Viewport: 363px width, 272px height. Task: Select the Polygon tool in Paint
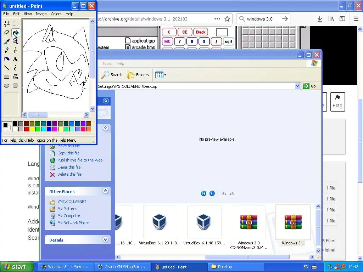tap(16, 76)
